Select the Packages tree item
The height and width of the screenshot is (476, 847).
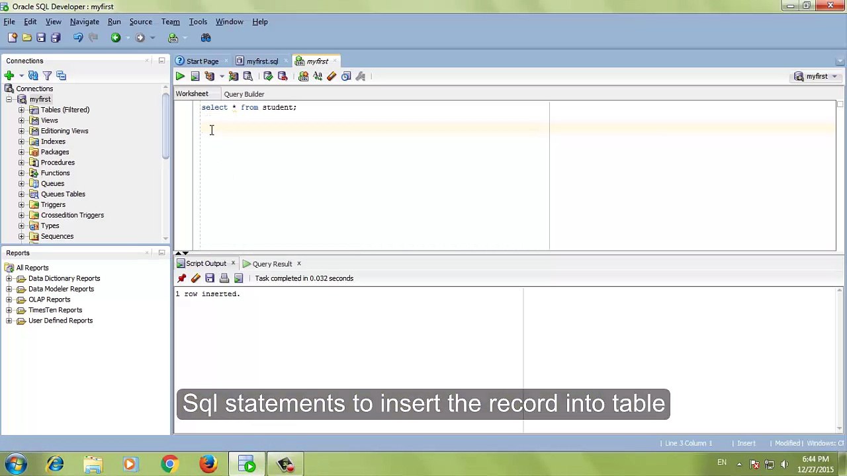55,152
